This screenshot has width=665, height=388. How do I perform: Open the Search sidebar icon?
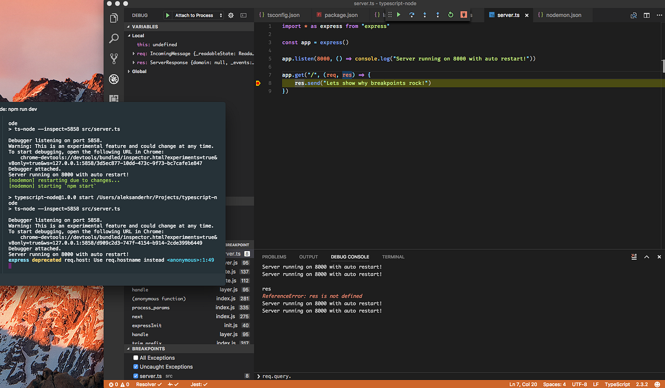click(x=114, y=39)
